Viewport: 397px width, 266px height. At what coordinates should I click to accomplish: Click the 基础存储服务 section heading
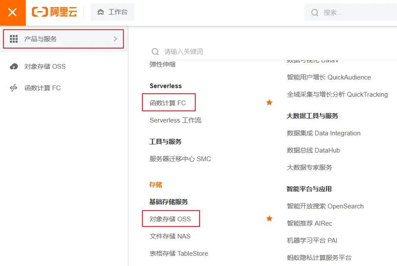(169, 202)
